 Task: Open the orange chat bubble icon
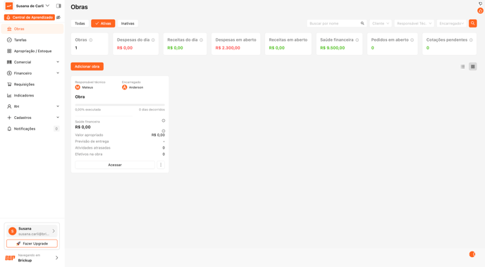[x=472, y=254]
